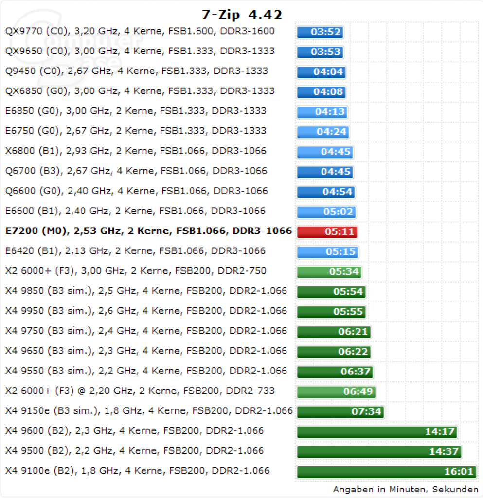Select the QX6850 (G0) 3,00 GHz row label
The width and height of the screenshot is (483, 498).
[x=140, y=91]
